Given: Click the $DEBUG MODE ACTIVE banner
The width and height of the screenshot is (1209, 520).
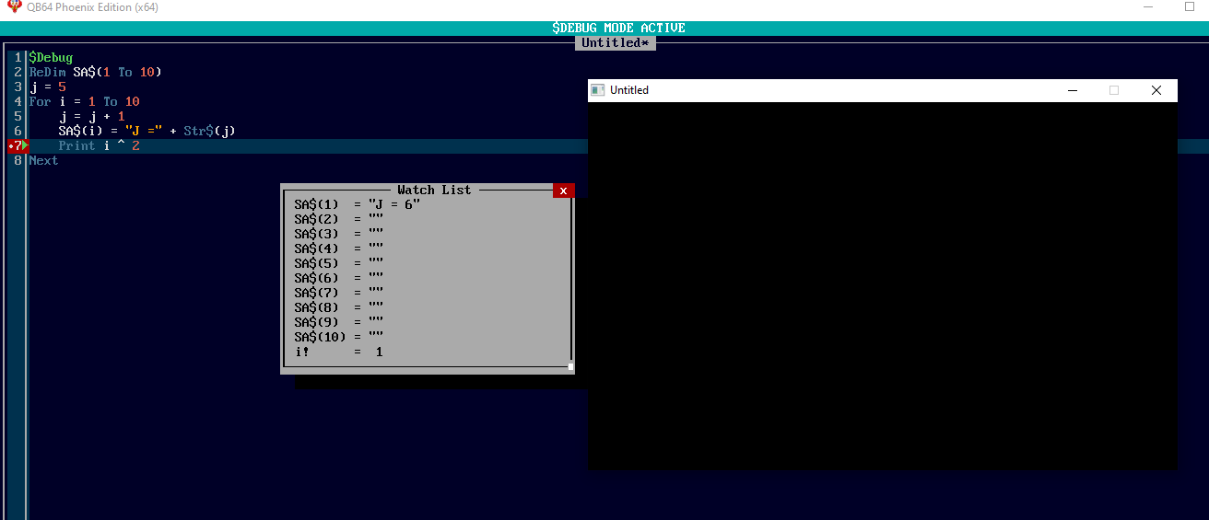Looking at the screenshot, I should point(618,28).
